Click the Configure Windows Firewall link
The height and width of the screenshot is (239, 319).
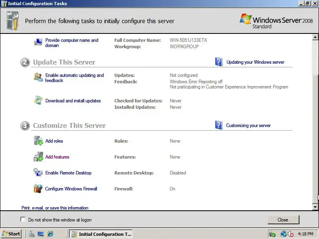click(71, 189)
